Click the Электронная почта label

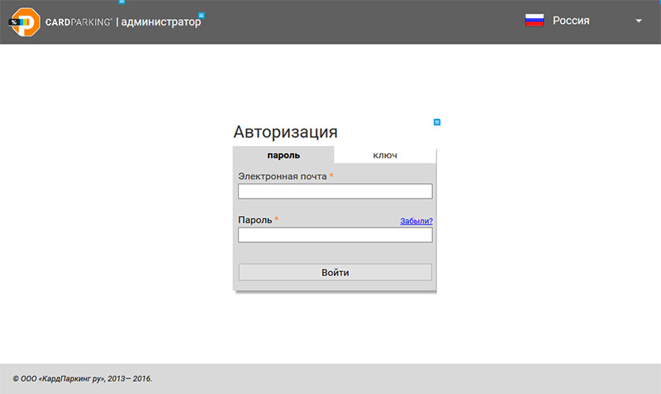[x=283, y=176]
